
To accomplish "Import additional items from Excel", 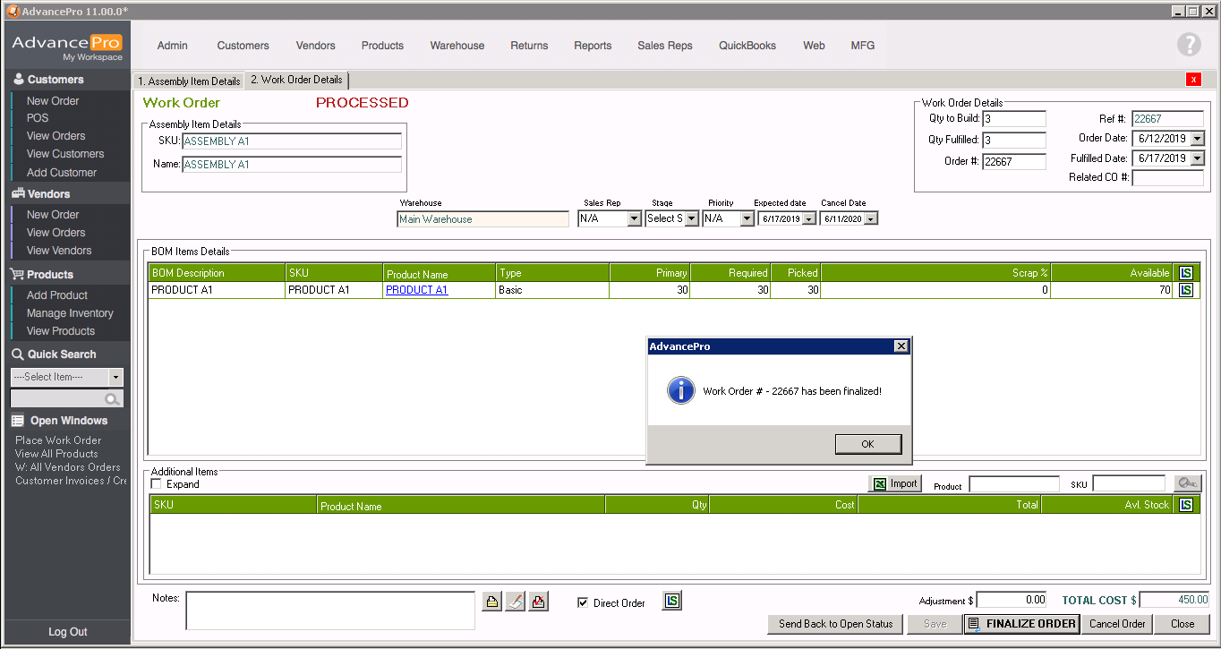I will point(894,483).
